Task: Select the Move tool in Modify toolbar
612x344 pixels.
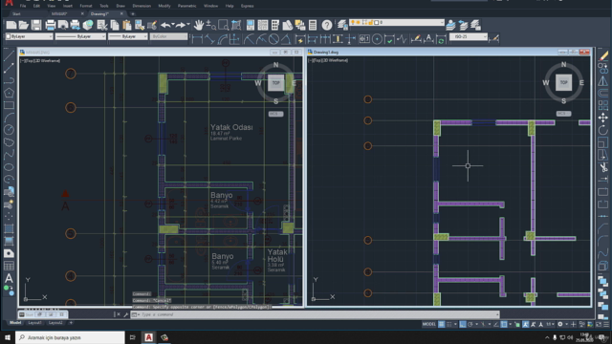Action: (x=603, y=118)
